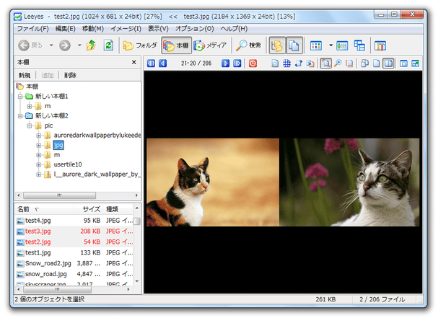Switch to two-page spread view
The width and height of the screenshot is (438, 318).
pos(388,63)
